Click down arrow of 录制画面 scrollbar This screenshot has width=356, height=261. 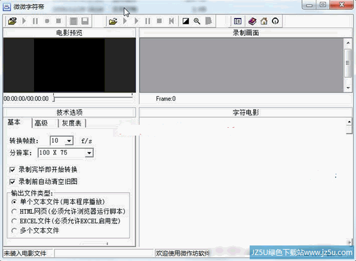coord(348,88)
